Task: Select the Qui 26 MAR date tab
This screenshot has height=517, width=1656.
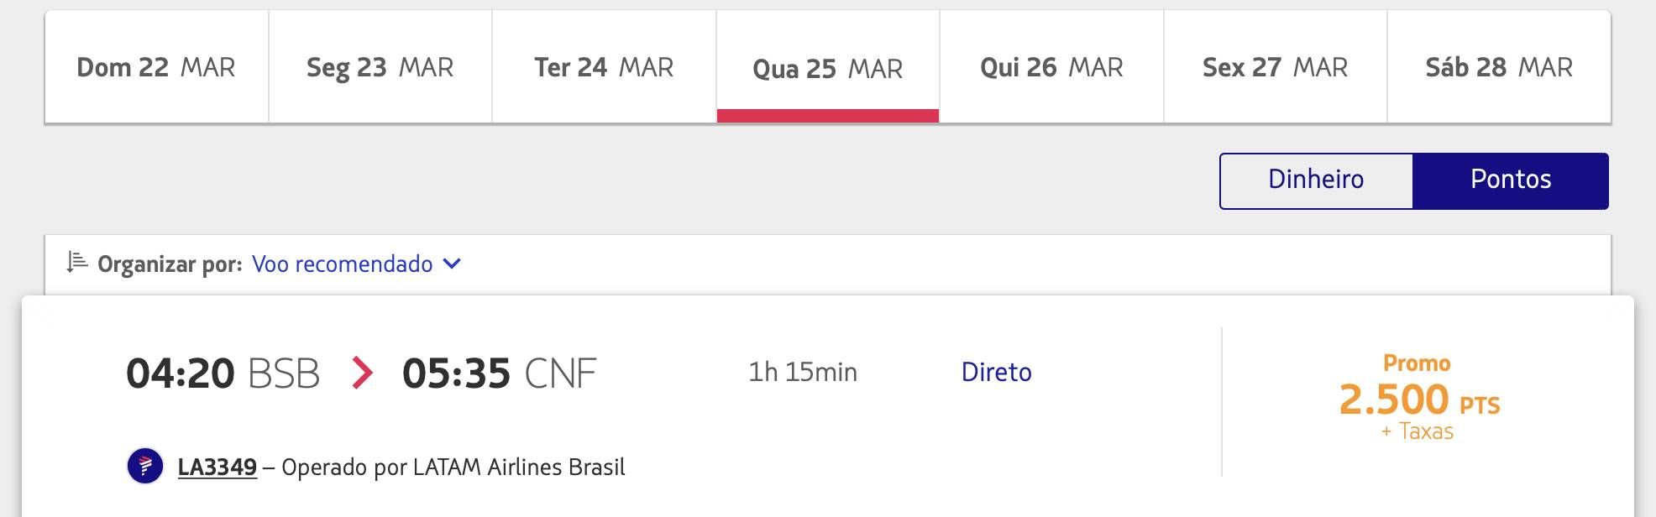Action: [x=1051, y=67]
